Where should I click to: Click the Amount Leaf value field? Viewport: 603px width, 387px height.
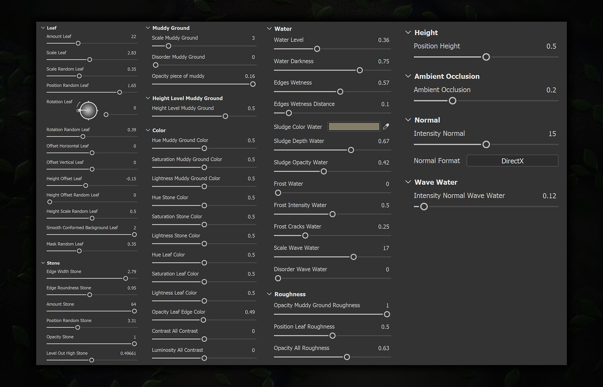tap(133, 37)
